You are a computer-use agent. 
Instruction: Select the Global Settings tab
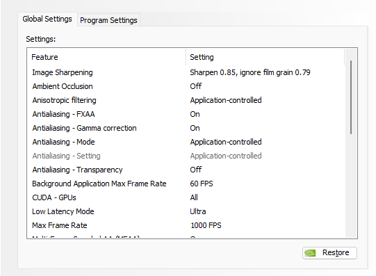[x=47, y=19]
